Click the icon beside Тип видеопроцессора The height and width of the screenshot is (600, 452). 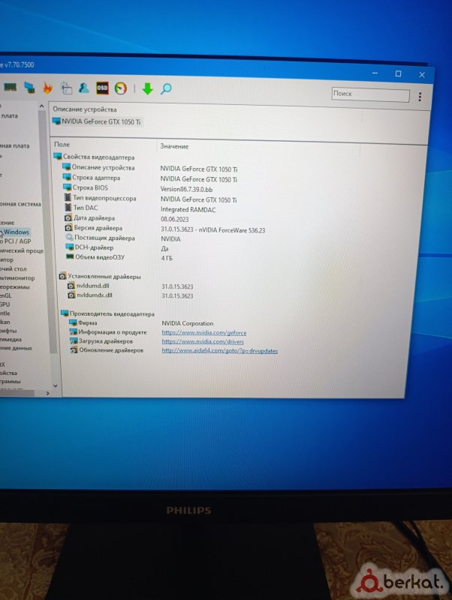[68, 197]
